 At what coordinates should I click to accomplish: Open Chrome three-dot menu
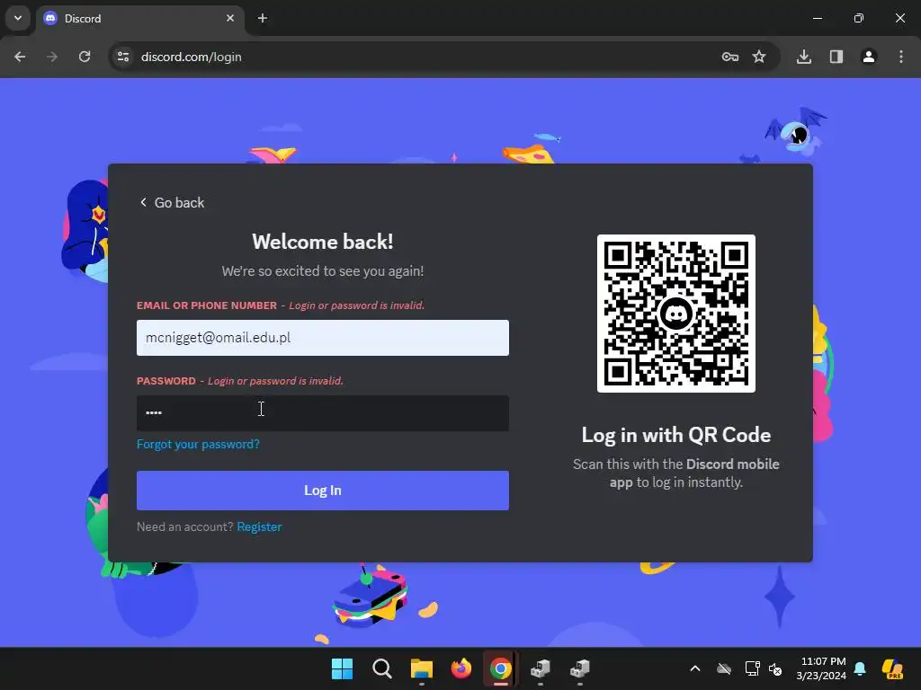[901, 57]
